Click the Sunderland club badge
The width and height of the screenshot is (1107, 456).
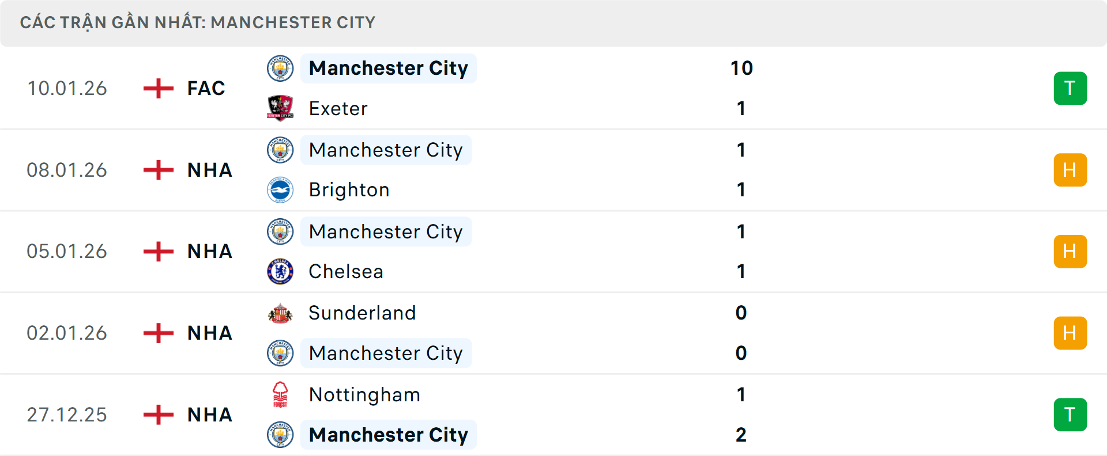[280, 313]
